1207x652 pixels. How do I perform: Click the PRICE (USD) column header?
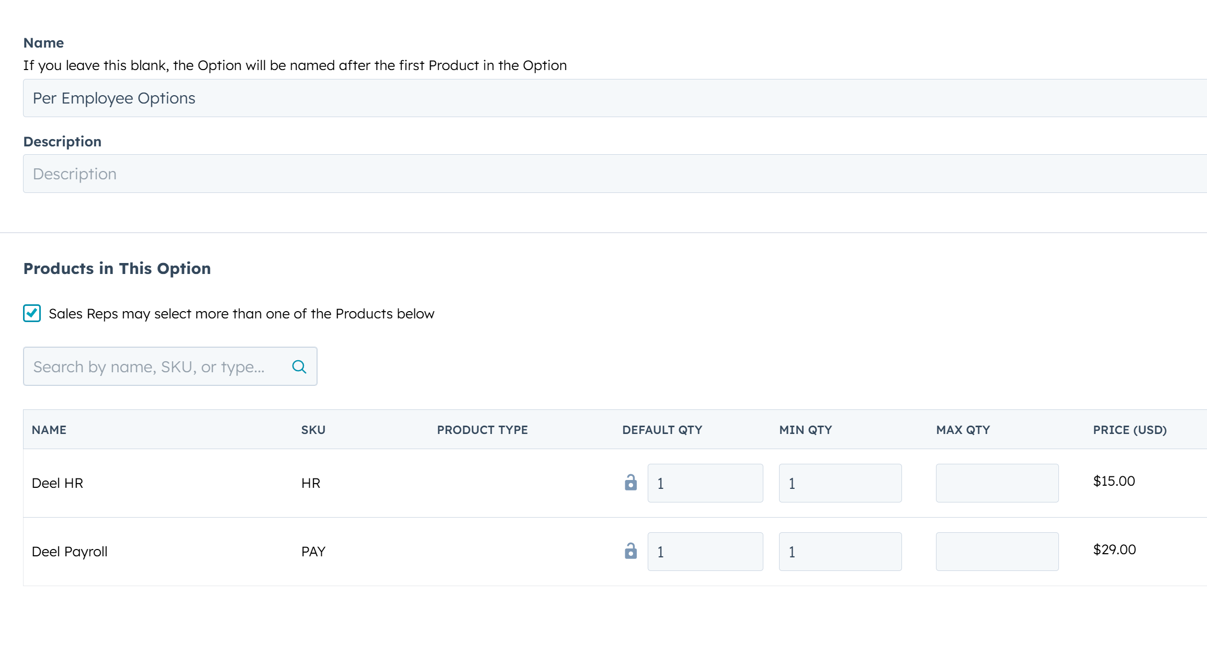1129,429
